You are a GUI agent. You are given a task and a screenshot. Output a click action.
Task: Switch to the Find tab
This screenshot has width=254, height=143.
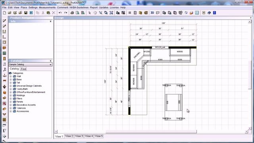click(23, 69)
